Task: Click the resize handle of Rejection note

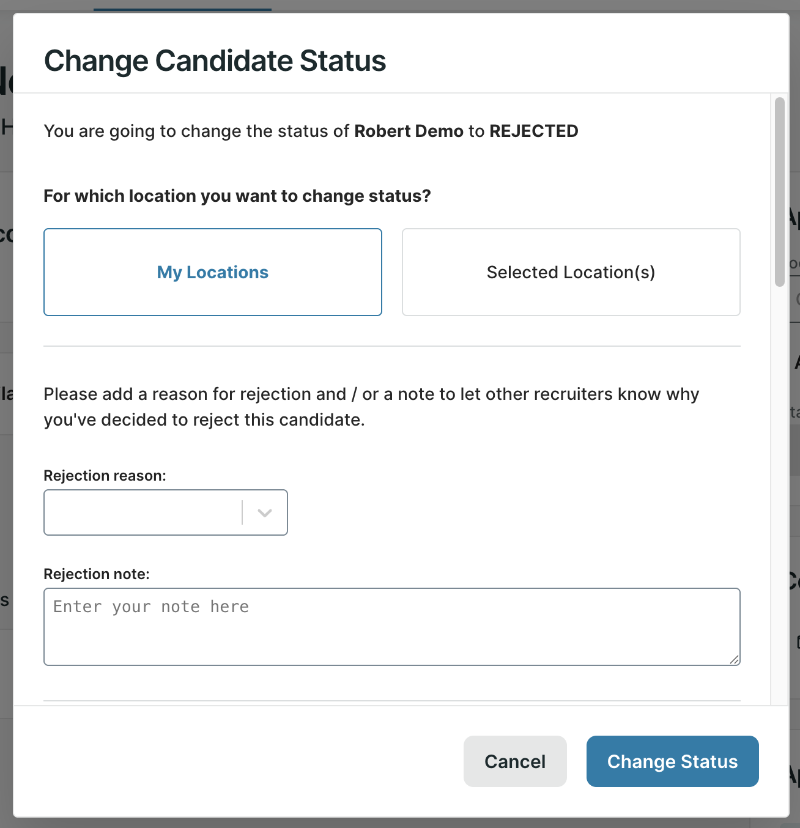Action: tap(734, 659)
